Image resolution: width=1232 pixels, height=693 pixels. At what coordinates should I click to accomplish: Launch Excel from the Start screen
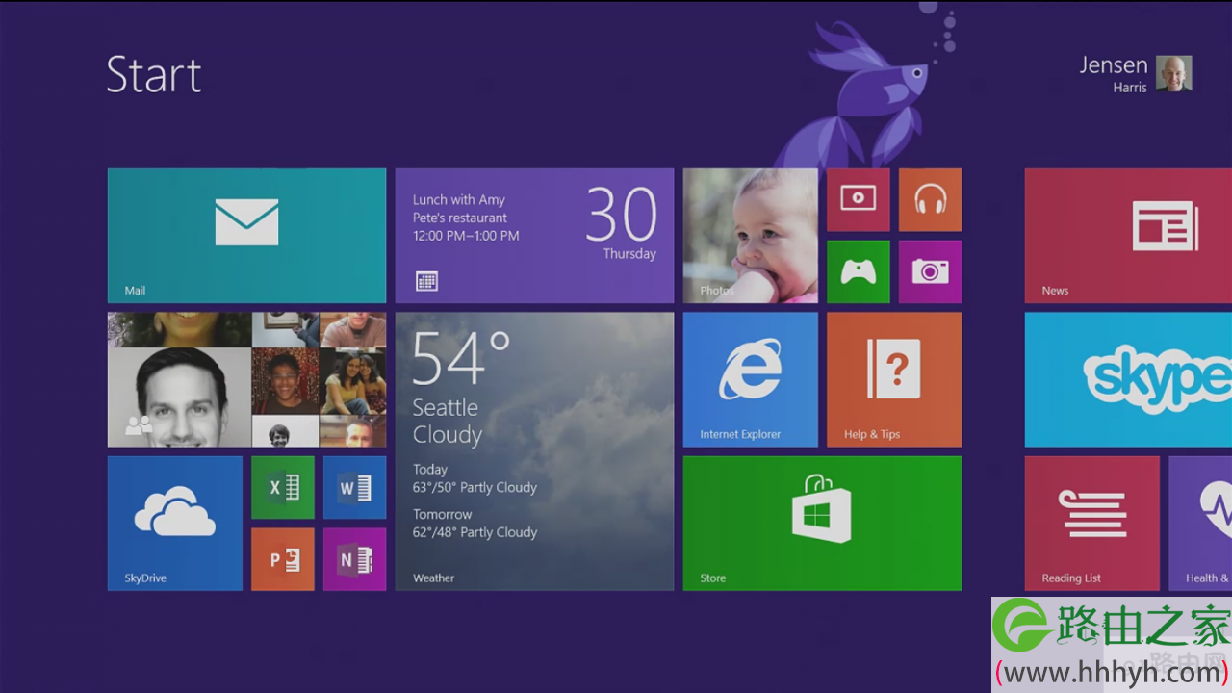click(283, 487)
